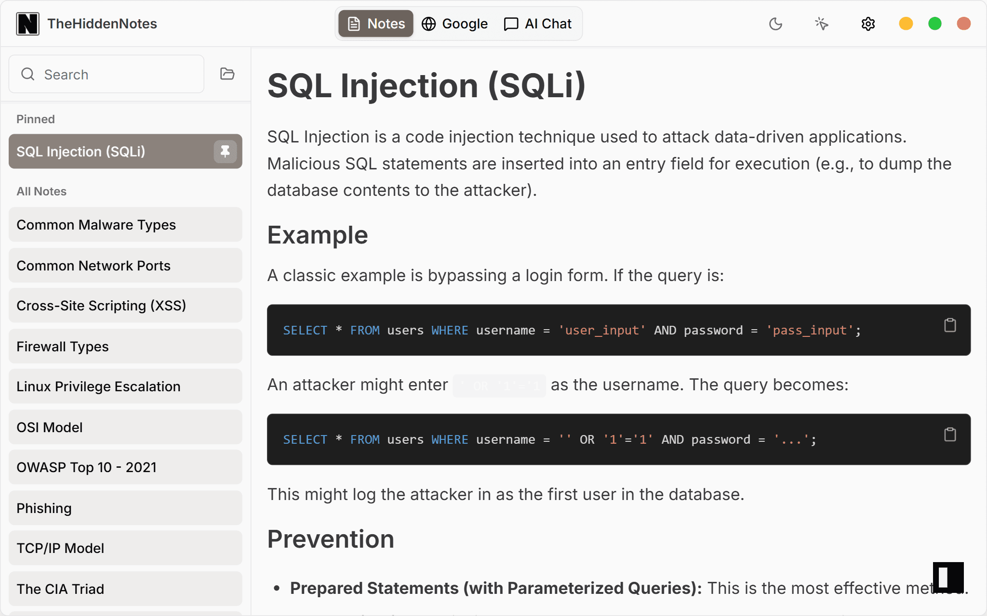This screenshot has width=987, height=616.
Task: Copy the second SQL query code block
Action: (x=949, y=435)
